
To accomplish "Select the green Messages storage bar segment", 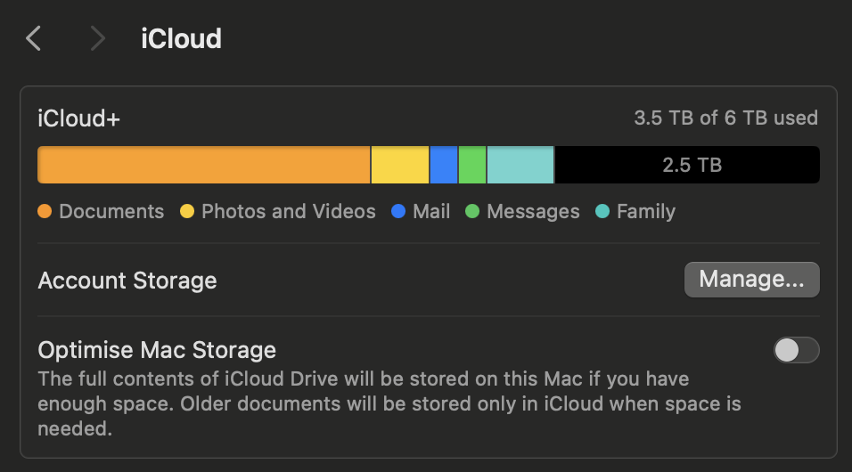I will click(x=472, y=165).
